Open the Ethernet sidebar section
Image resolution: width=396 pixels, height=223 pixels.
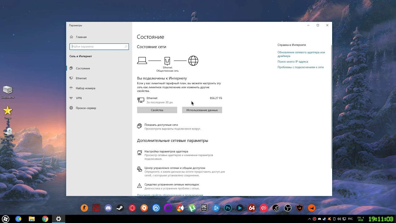click(78, 78)
